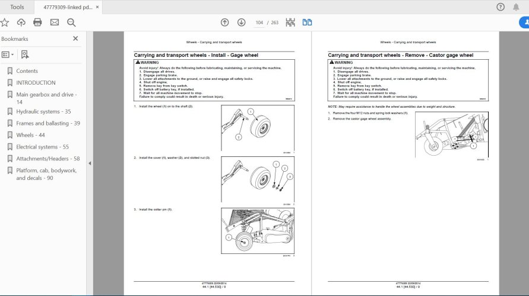Image resolution: width=529 pixels, height=296 pixels.
Task: Open the notifications bell
Action: click(517, 7)
